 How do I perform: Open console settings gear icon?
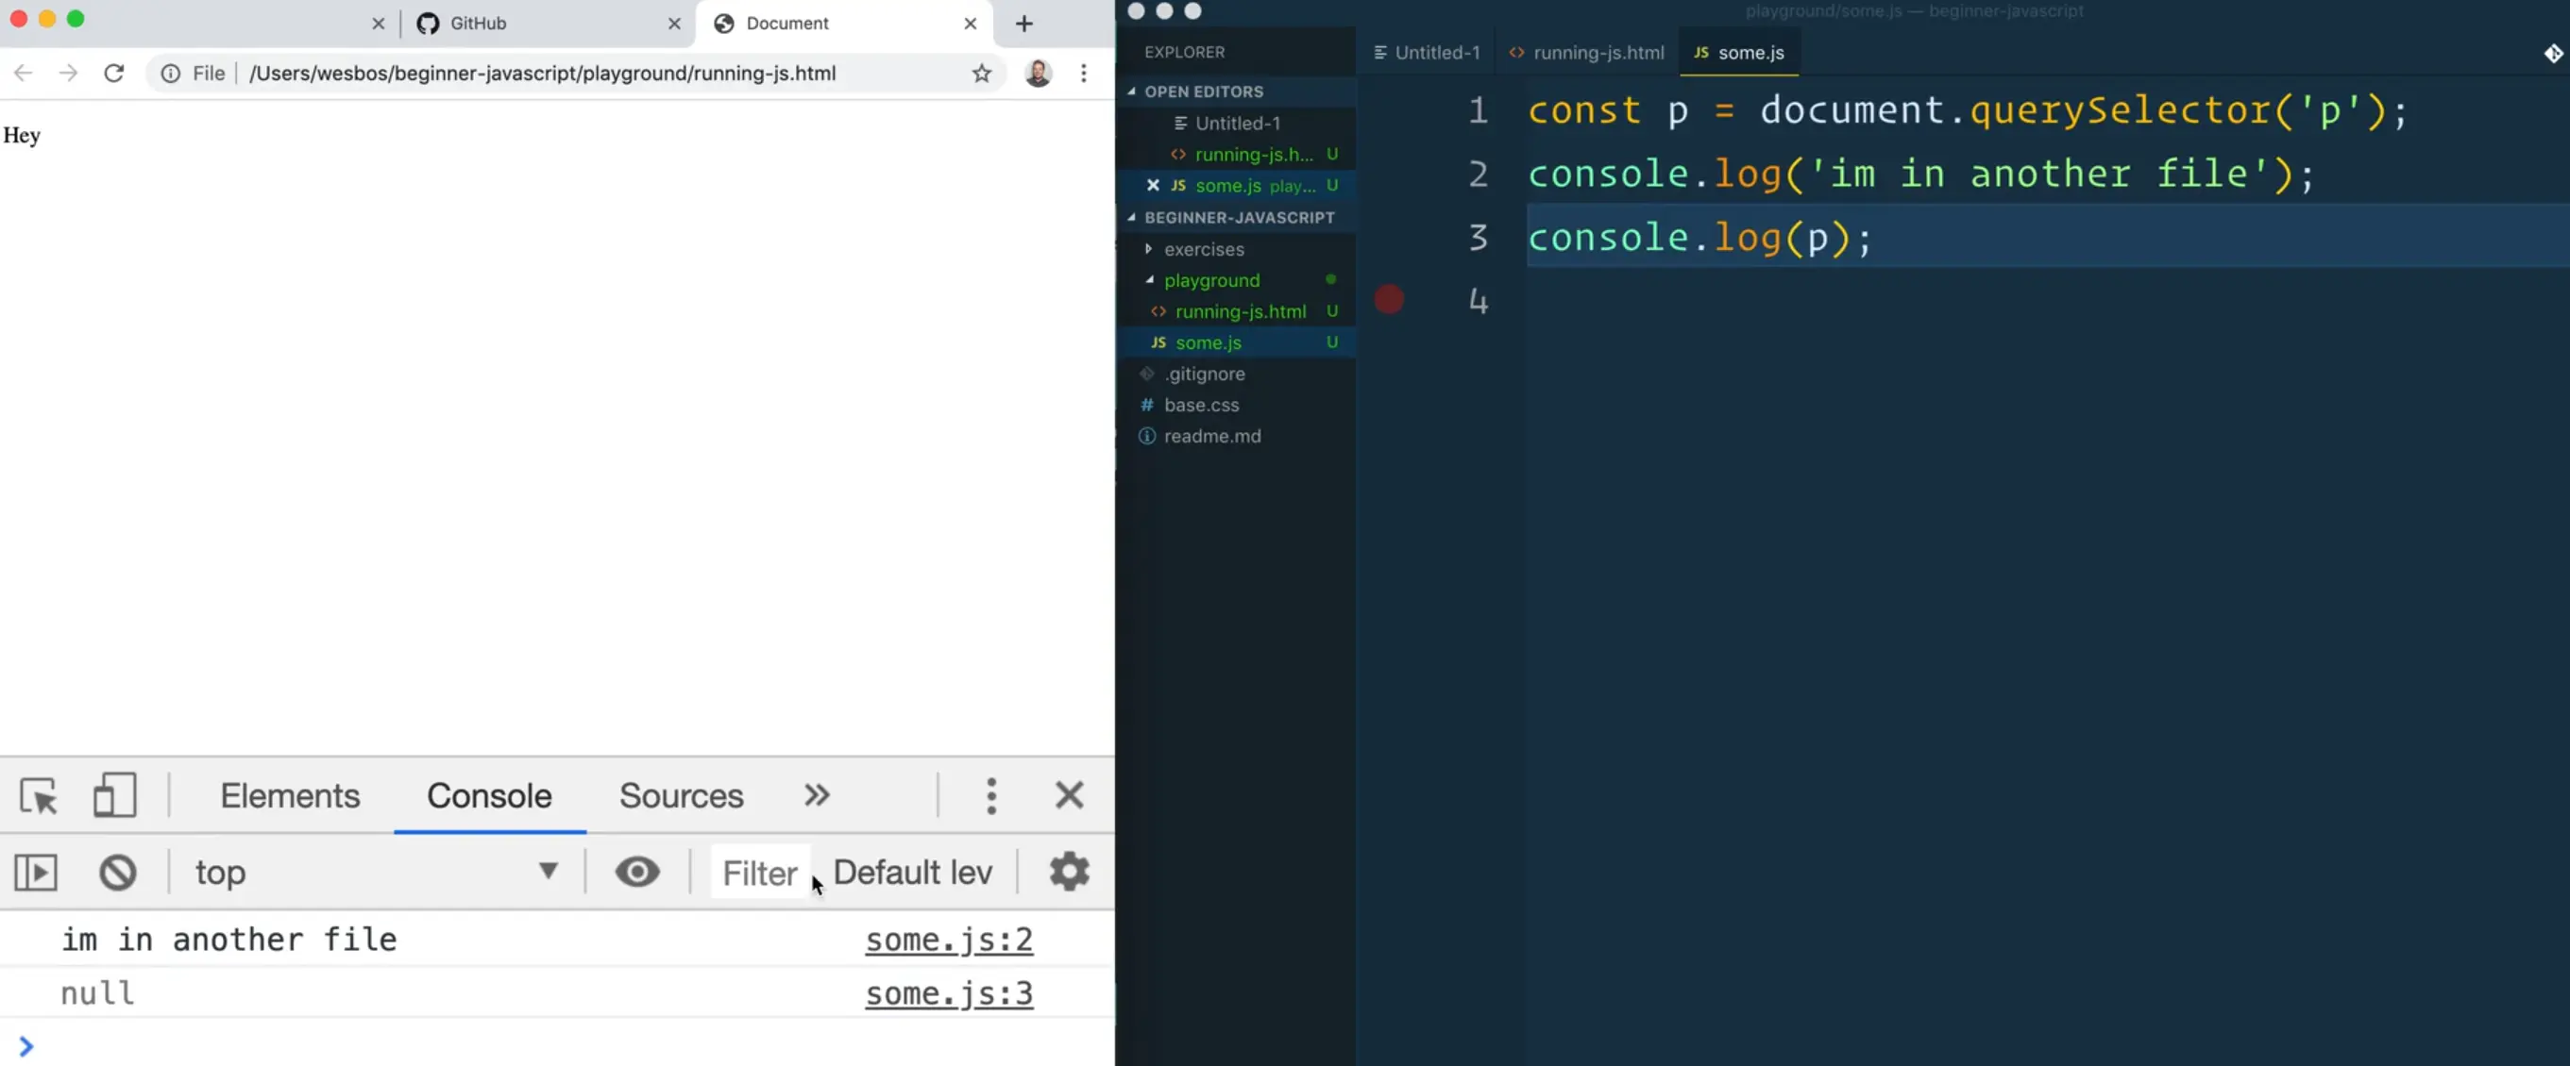(x=1069, y=873)
